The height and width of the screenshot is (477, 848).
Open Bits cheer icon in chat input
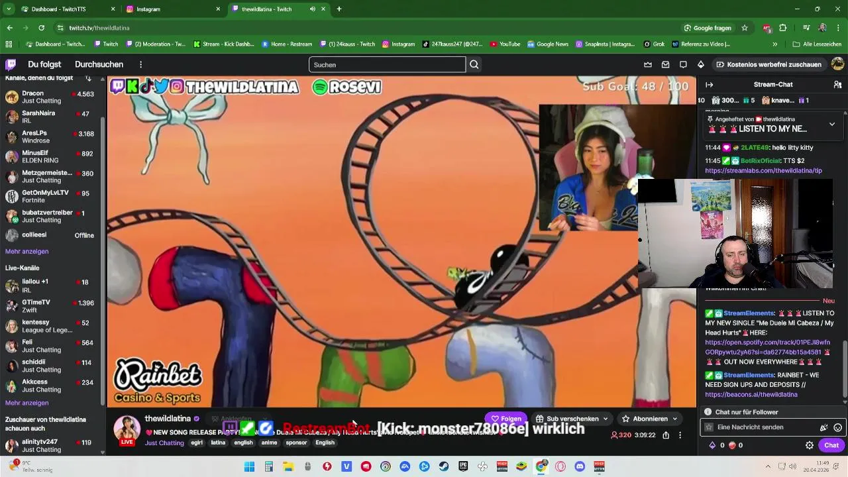point(823,427)
